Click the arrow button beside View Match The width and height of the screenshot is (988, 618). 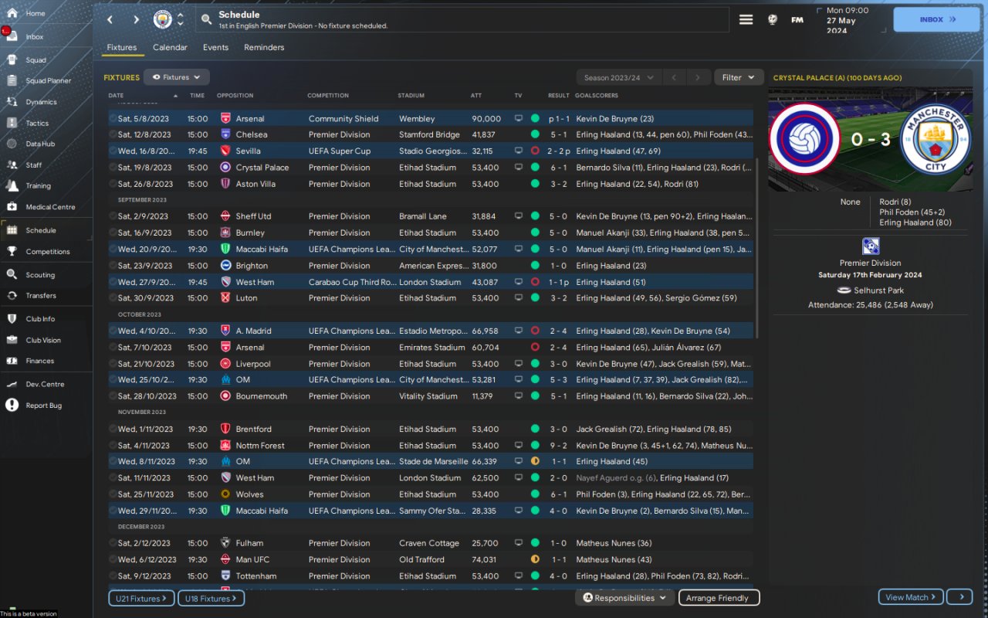point(959,597)
